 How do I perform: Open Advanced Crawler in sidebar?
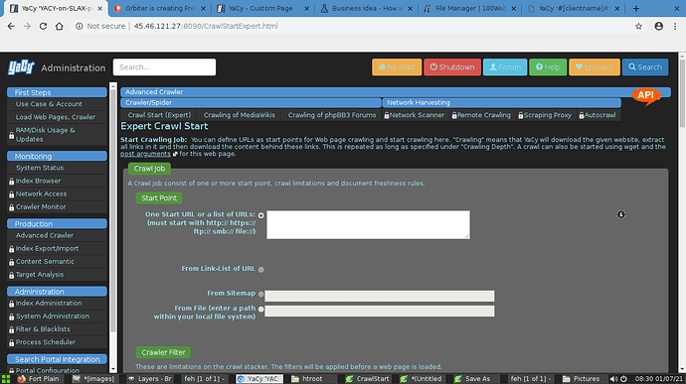pos(45,235)
